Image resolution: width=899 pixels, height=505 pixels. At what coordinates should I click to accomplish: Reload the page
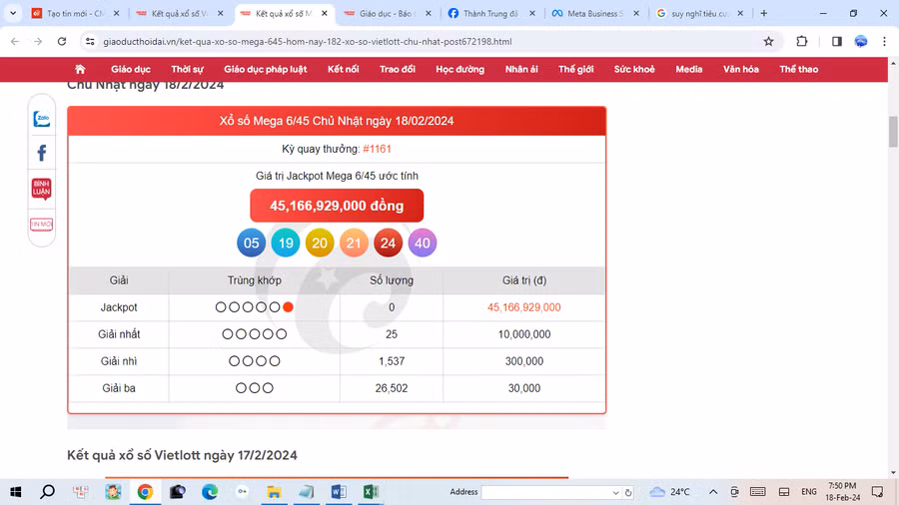(x=62, y=42)
